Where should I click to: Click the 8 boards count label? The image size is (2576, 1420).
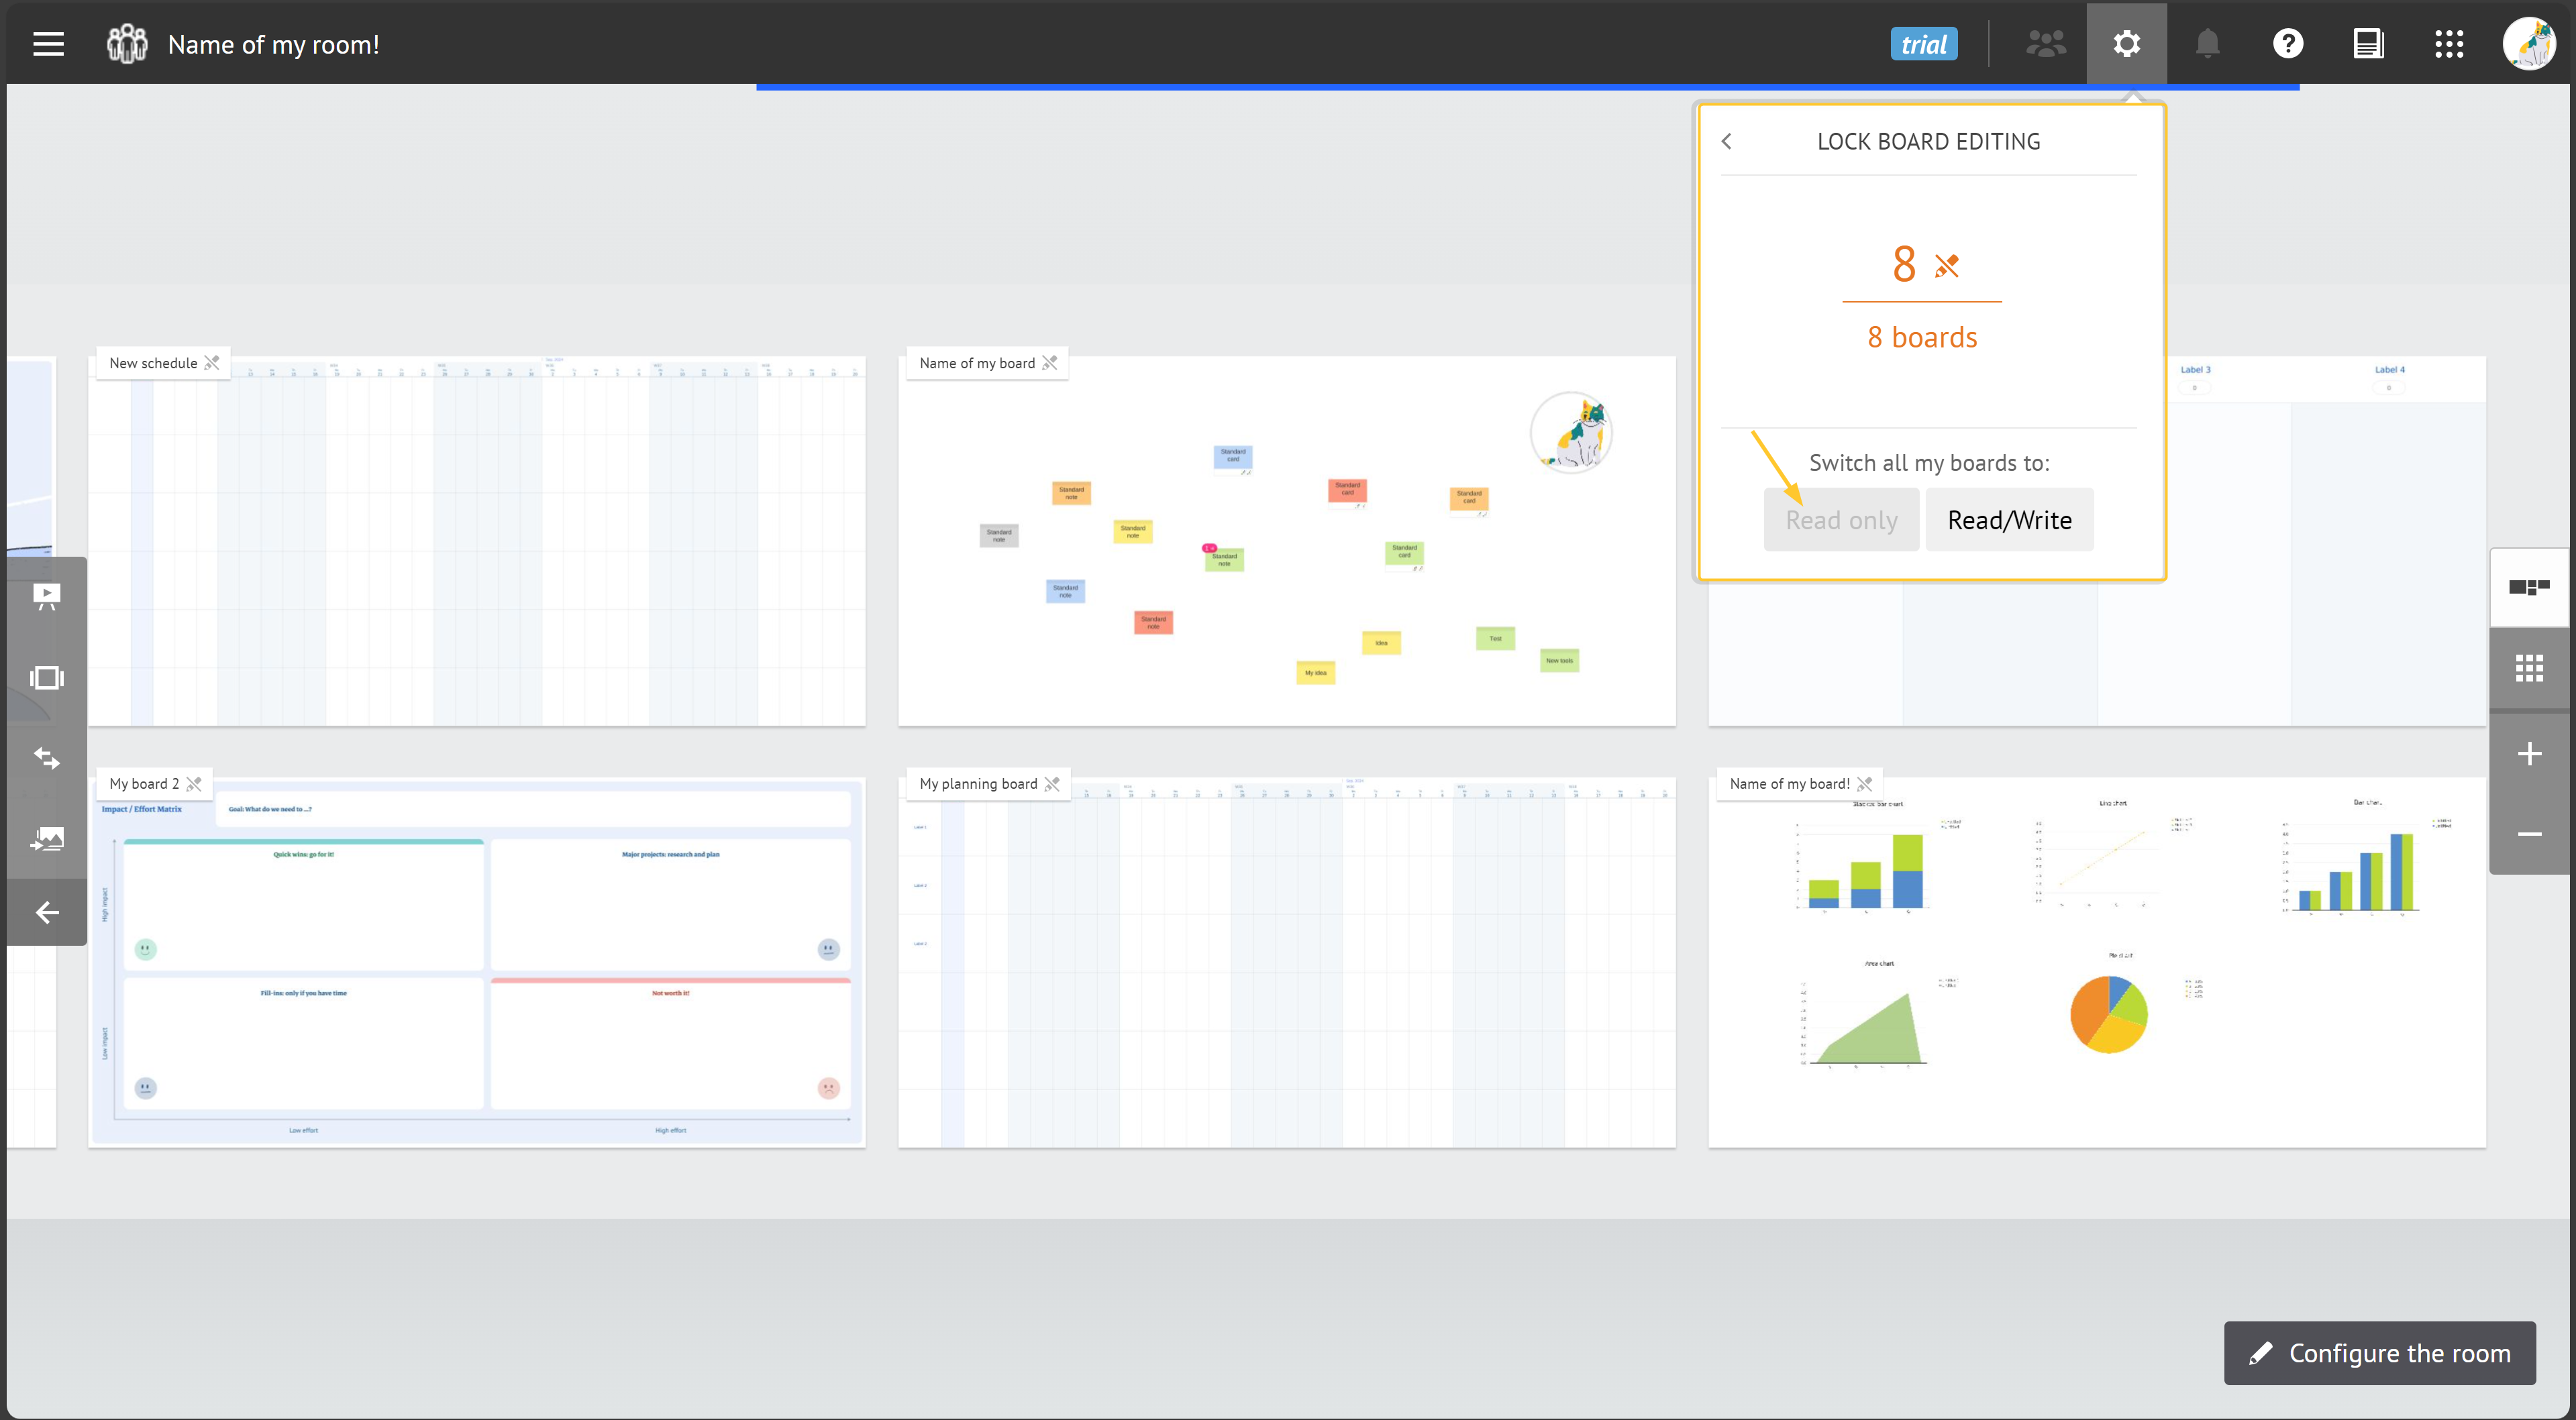(1922, 338)
